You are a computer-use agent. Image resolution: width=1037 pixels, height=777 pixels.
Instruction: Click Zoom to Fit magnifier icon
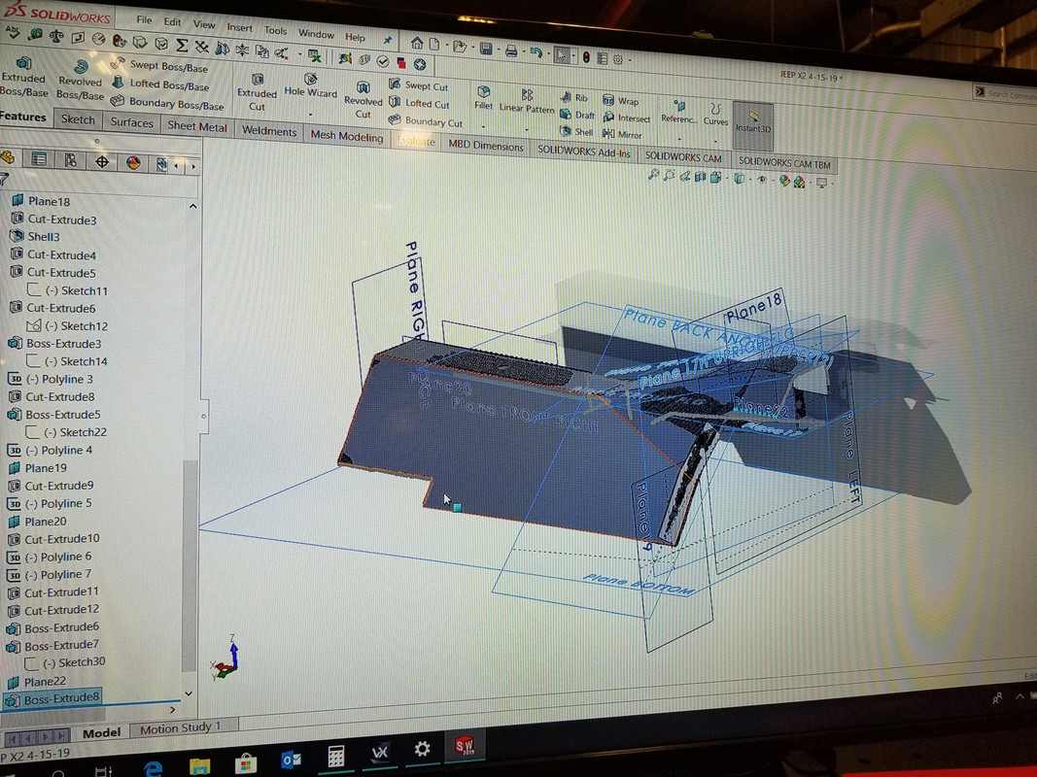653,174
